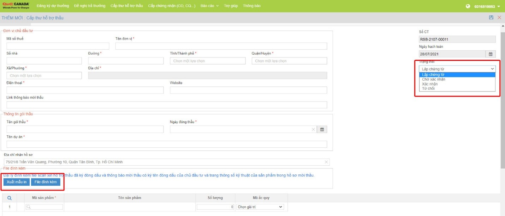Viewport: 505px width, 216px height.
Task: Open Cấp chứng nhận (CO, CQ...) menu
Action: 172,6
